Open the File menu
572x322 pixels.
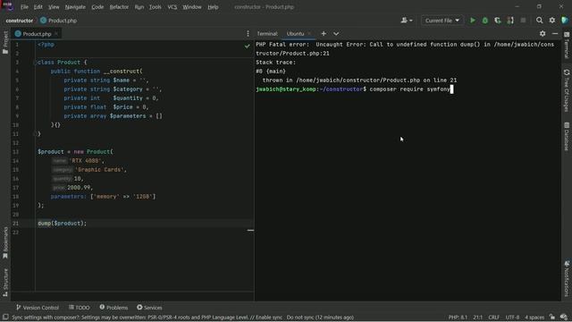pos(24,7)
